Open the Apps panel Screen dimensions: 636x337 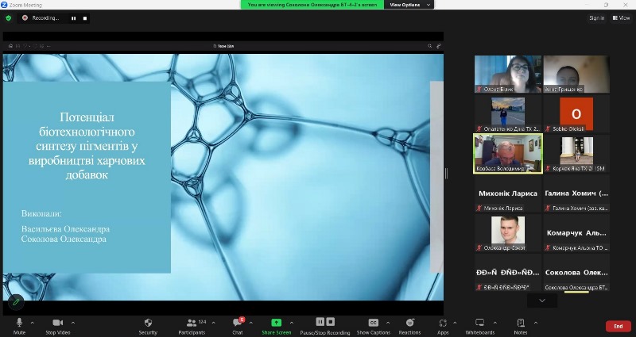tap(443, 326)
